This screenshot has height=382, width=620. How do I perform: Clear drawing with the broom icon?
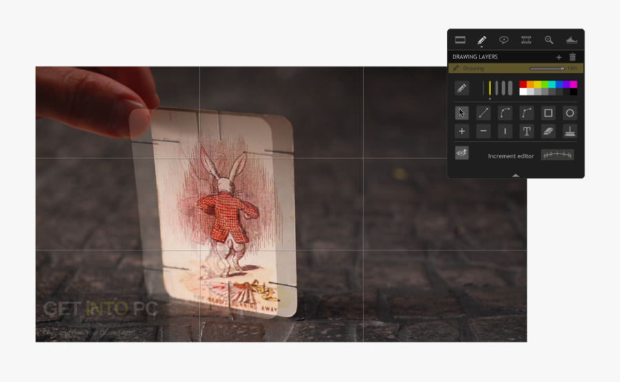pyautogui.click(x=570, y=131)
